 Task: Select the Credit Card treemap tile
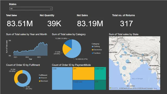click(x=83, y=85)
